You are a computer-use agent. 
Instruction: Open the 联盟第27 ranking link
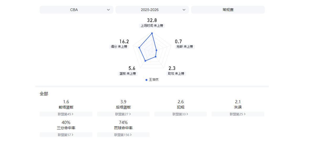[x=123, y=114]
